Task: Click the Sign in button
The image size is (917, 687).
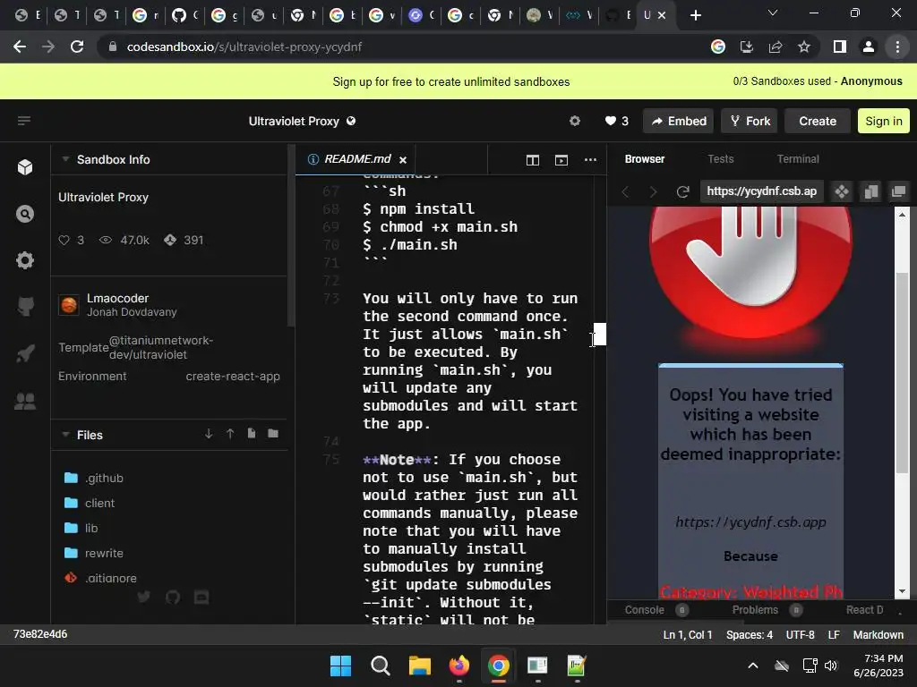Action: (x=884, y=121)
